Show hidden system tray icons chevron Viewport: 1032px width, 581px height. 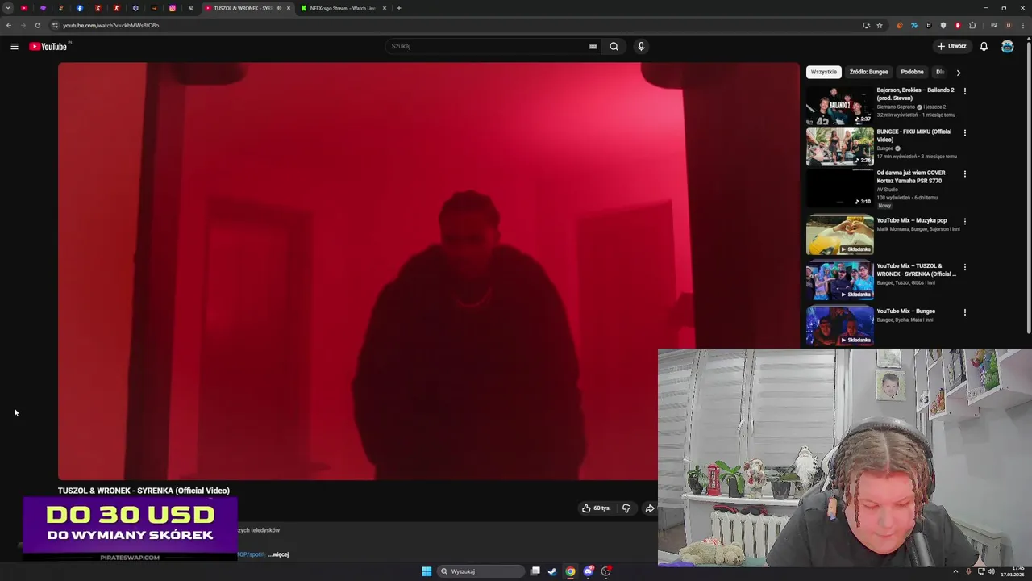pyautogui.click(x=955, y=571)
